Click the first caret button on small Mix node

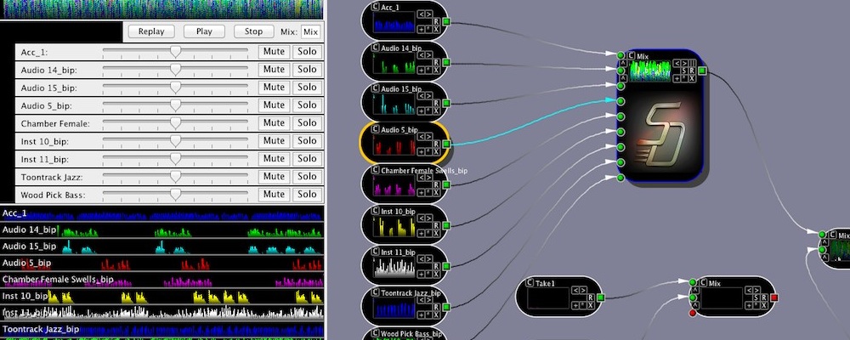coord(695,290)
